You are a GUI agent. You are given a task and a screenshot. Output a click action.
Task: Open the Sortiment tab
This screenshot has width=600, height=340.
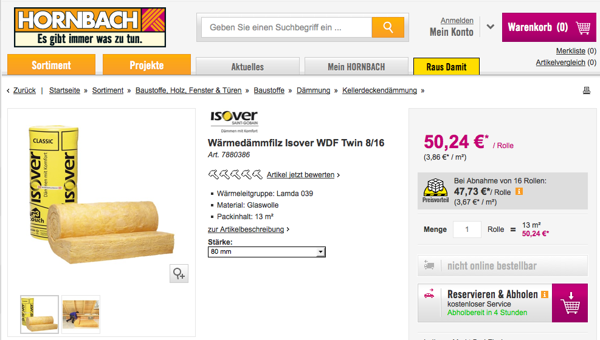[x=51, y=65]
